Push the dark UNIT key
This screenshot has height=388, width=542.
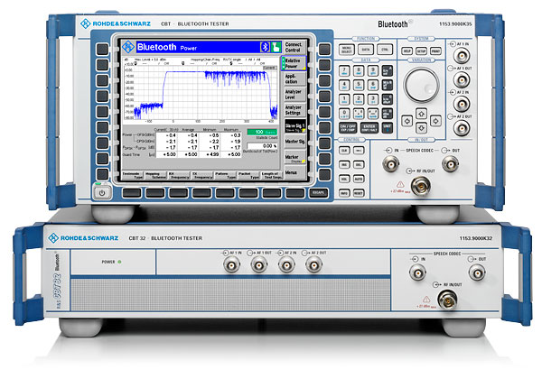pos(388,128)
